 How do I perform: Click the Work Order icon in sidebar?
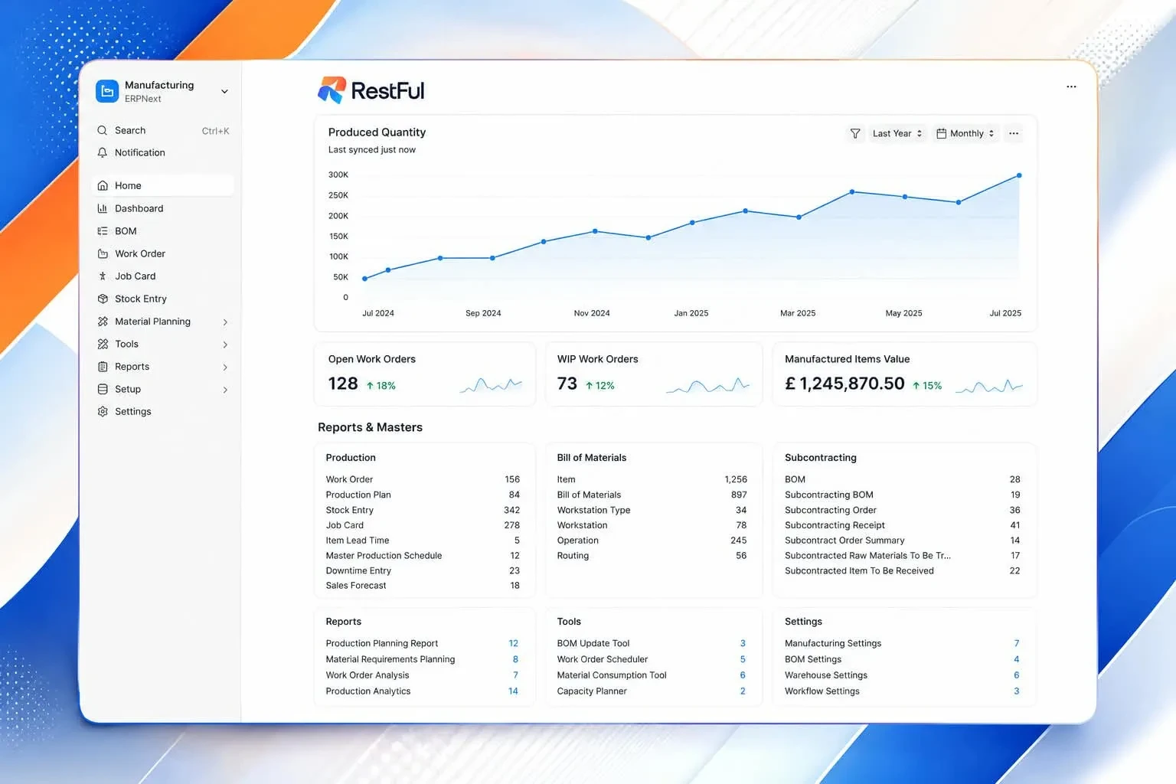[103, 253]
